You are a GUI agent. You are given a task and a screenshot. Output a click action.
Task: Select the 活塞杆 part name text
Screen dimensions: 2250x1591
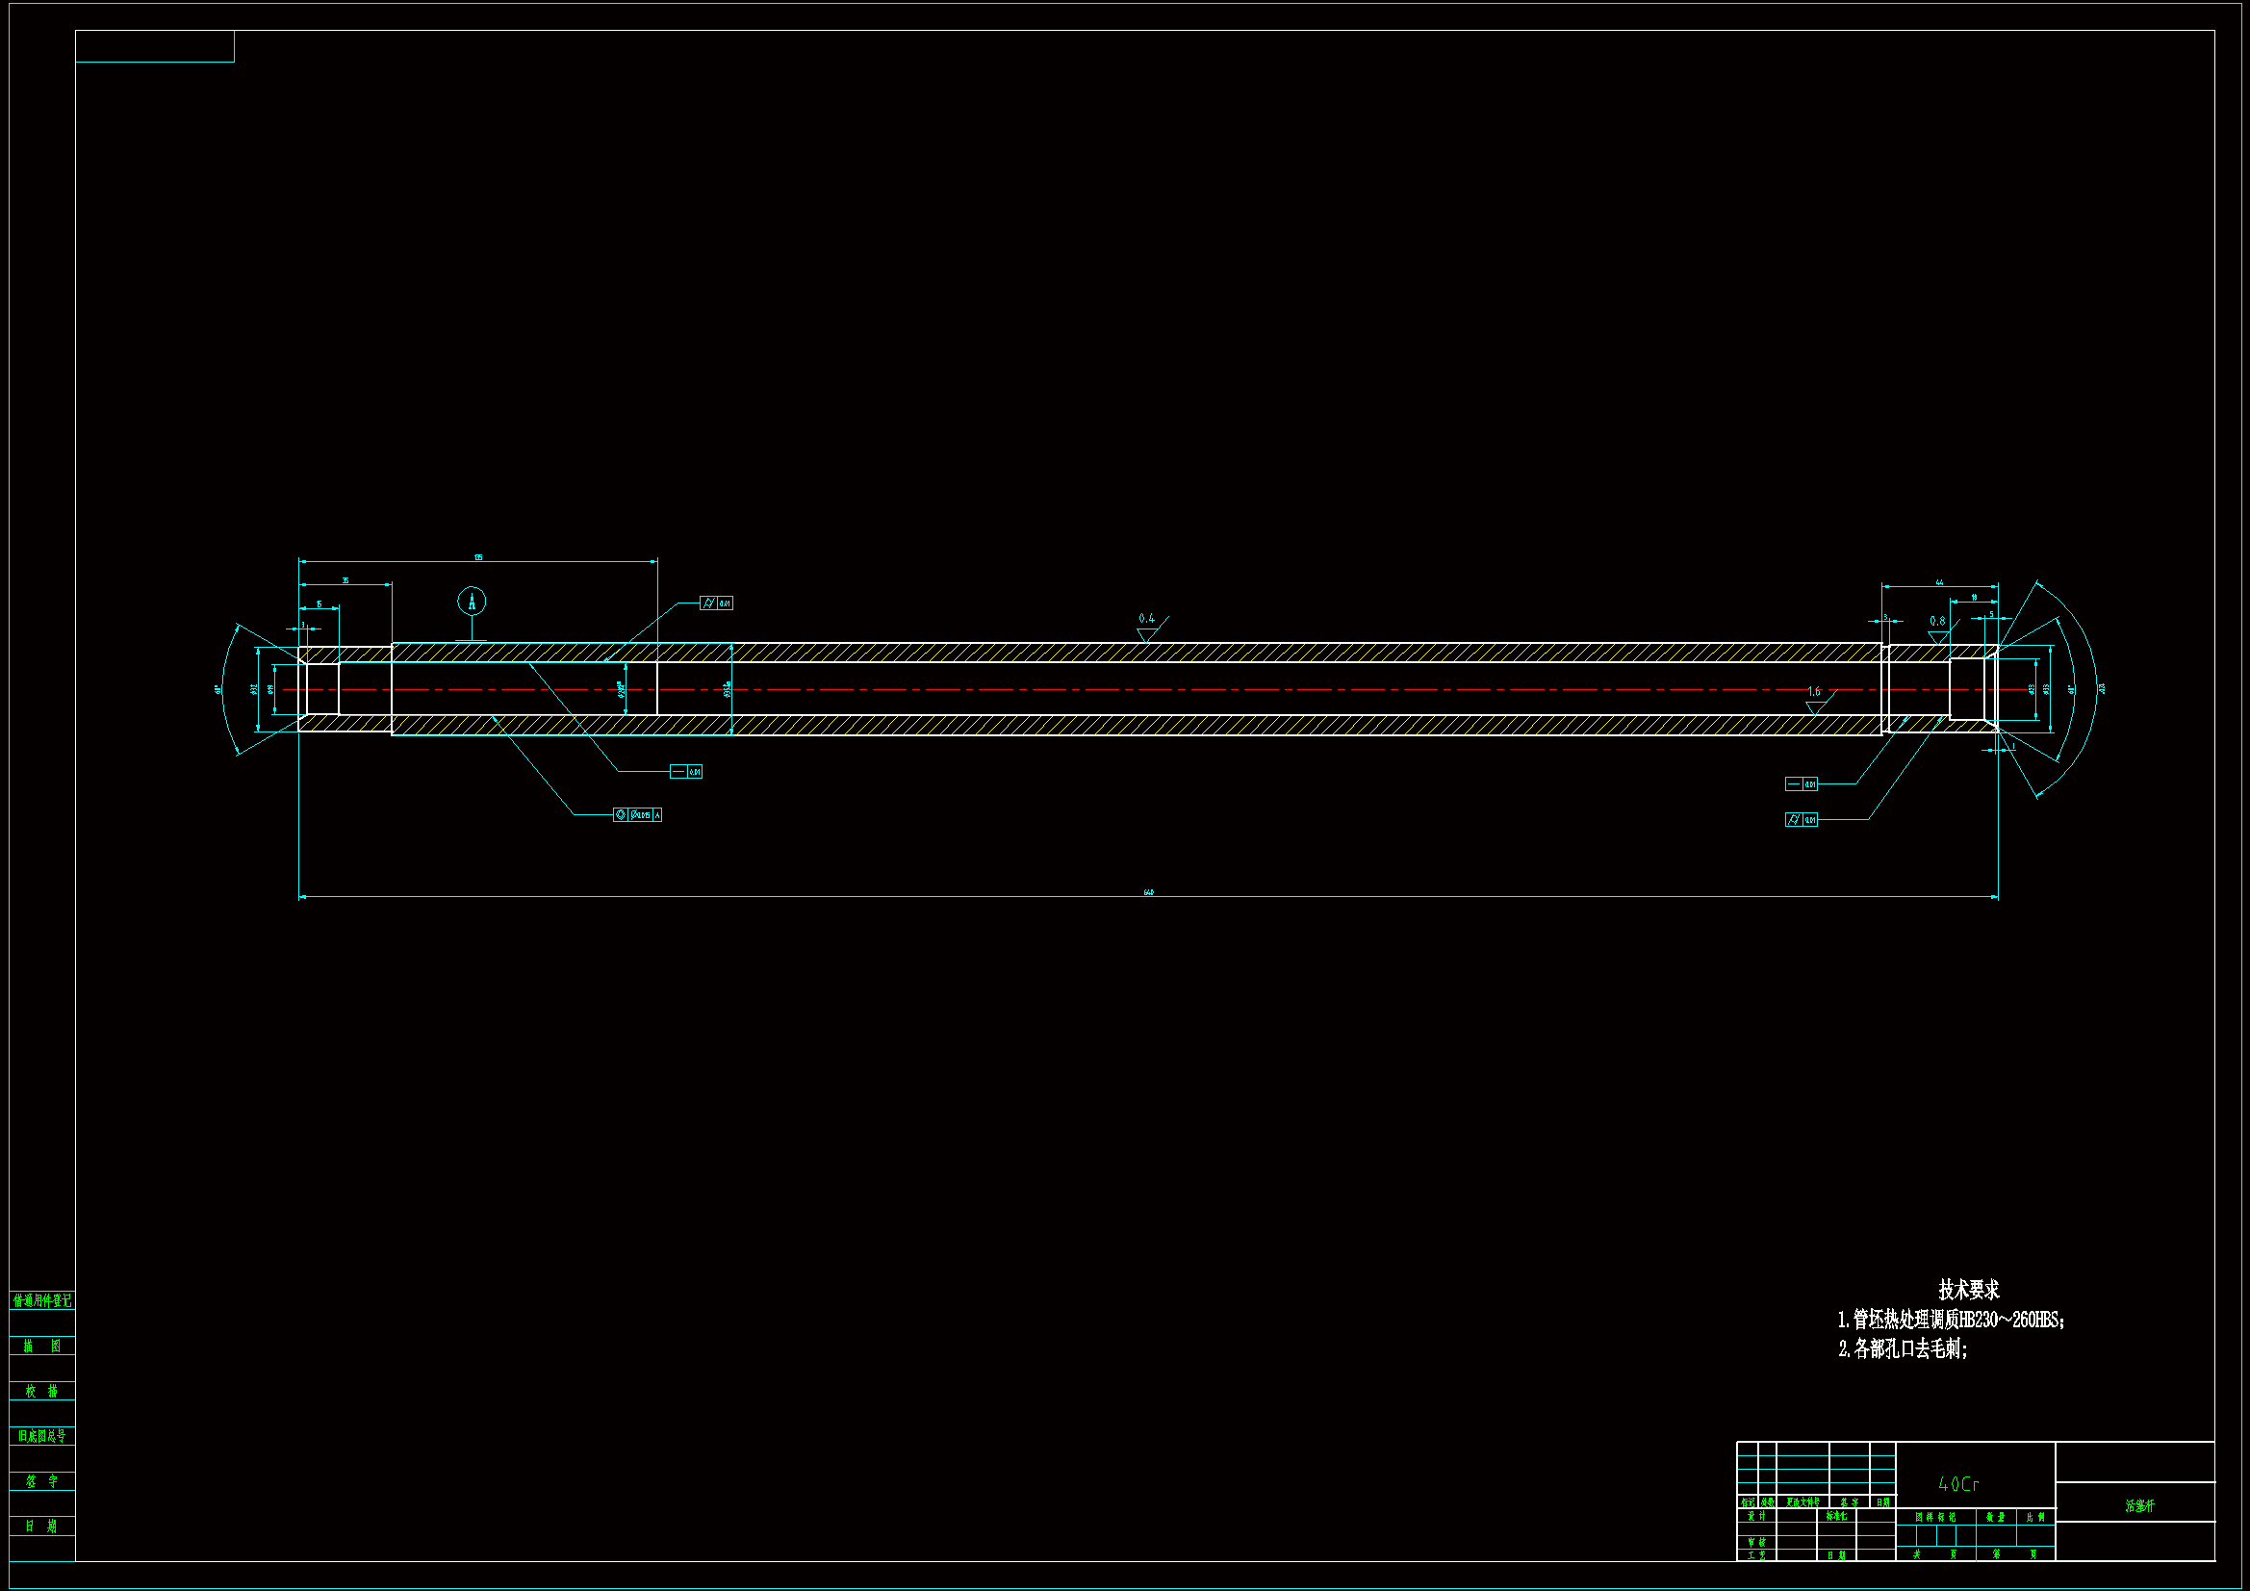[2139, 1505]
